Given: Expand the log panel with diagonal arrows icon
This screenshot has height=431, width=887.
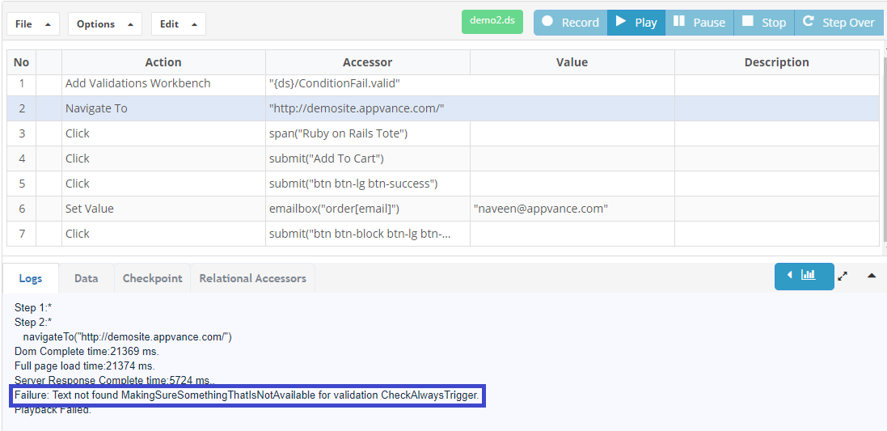Looking at the screenshot, I should point(843,276).
